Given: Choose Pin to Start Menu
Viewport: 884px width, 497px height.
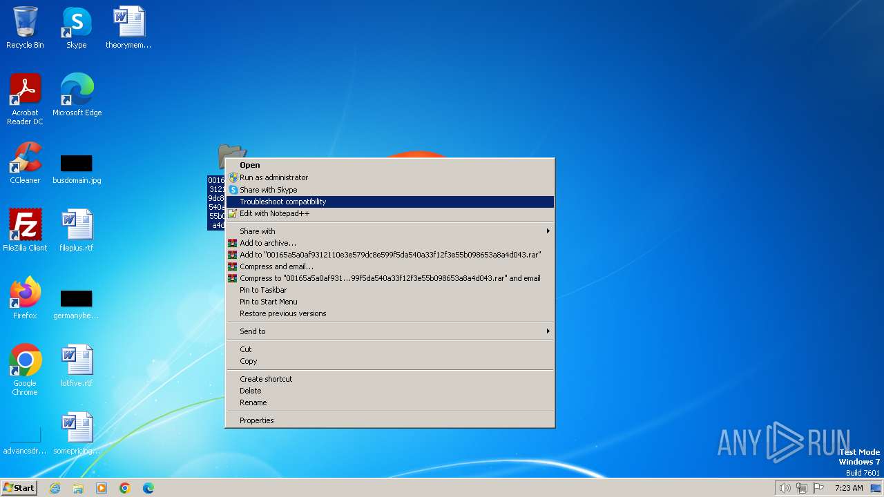Looking at the screenshot, I should tap(390, 302).
